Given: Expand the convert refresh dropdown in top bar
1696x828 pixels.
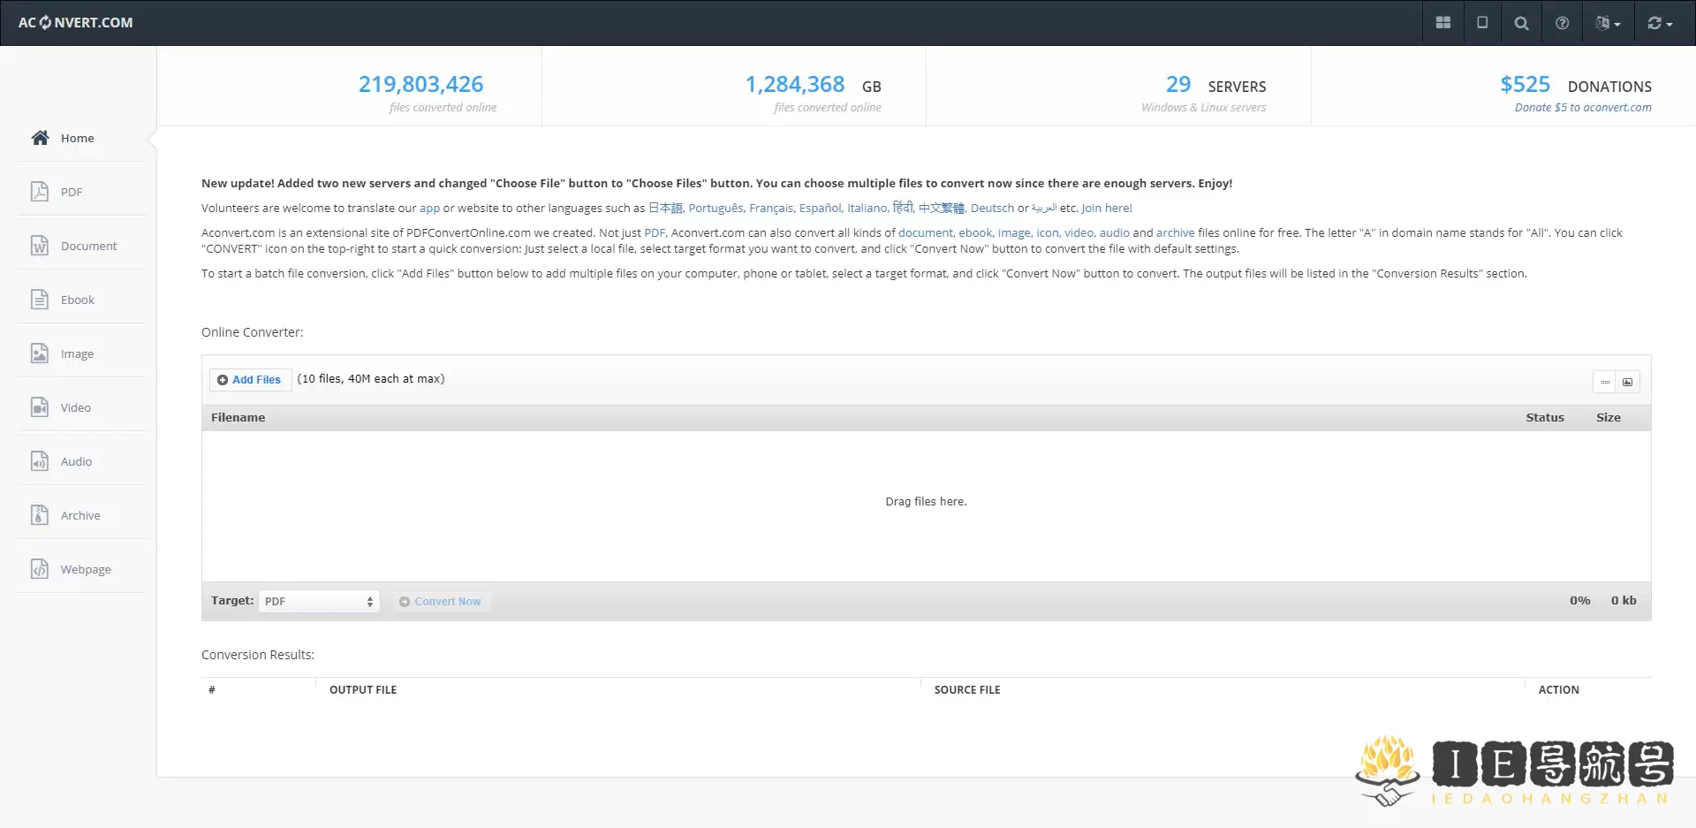Looking at the screenshot, I should (1660, 23).
